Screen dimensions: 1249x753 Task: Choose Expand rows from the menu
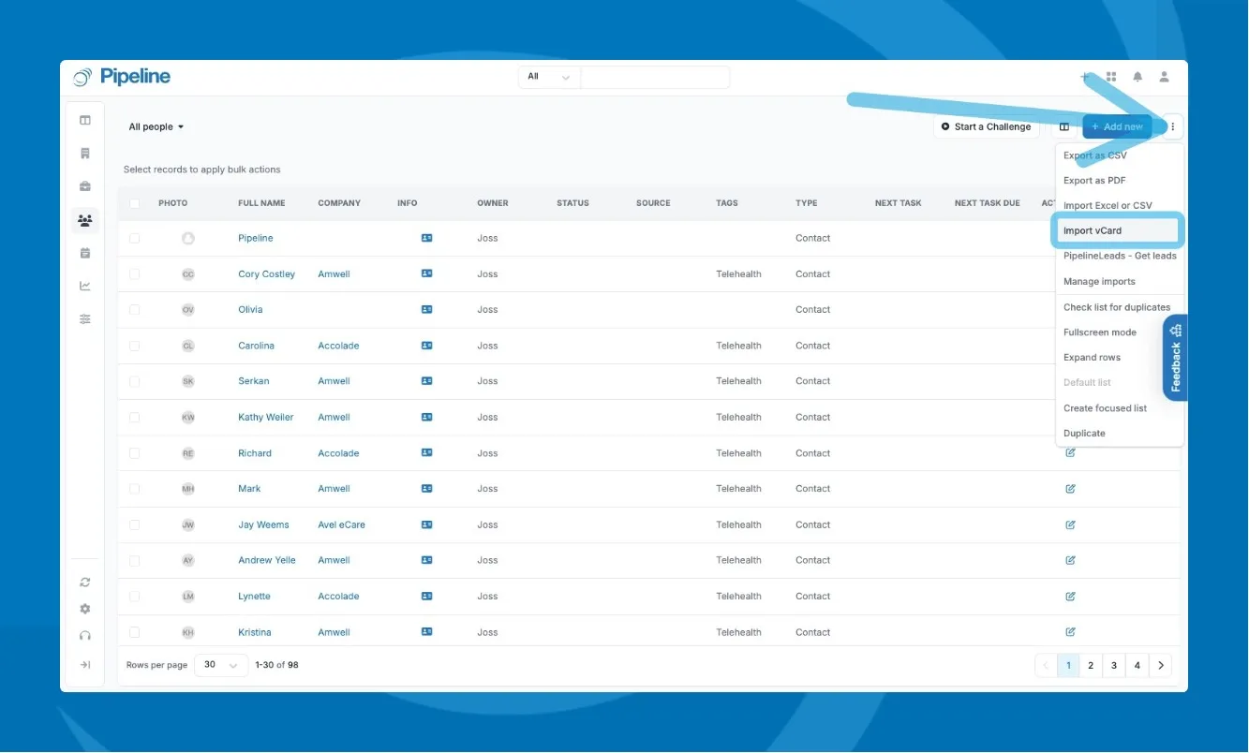pos(1092,358)
